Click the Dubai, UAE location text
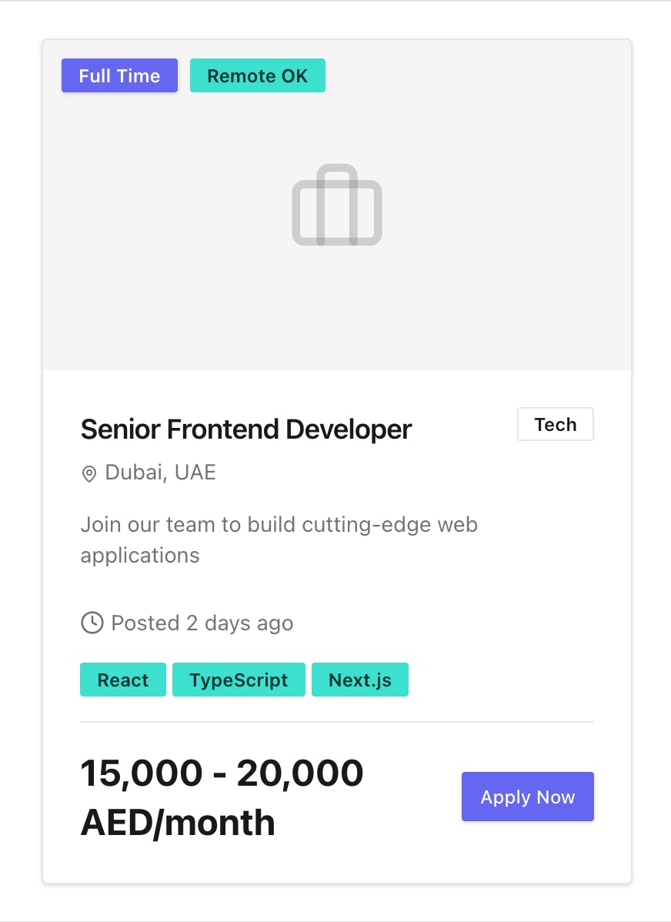671x922 pixels. tap(160, 473)
